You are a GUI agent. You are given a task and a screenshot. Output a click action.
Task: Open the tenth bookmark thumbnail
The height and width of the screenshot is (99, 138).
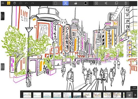(x=117, y=95)
